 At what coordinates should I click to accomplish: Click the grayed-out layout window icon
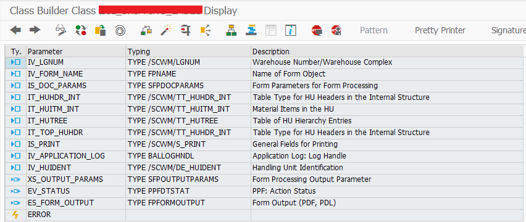(270, 30)
